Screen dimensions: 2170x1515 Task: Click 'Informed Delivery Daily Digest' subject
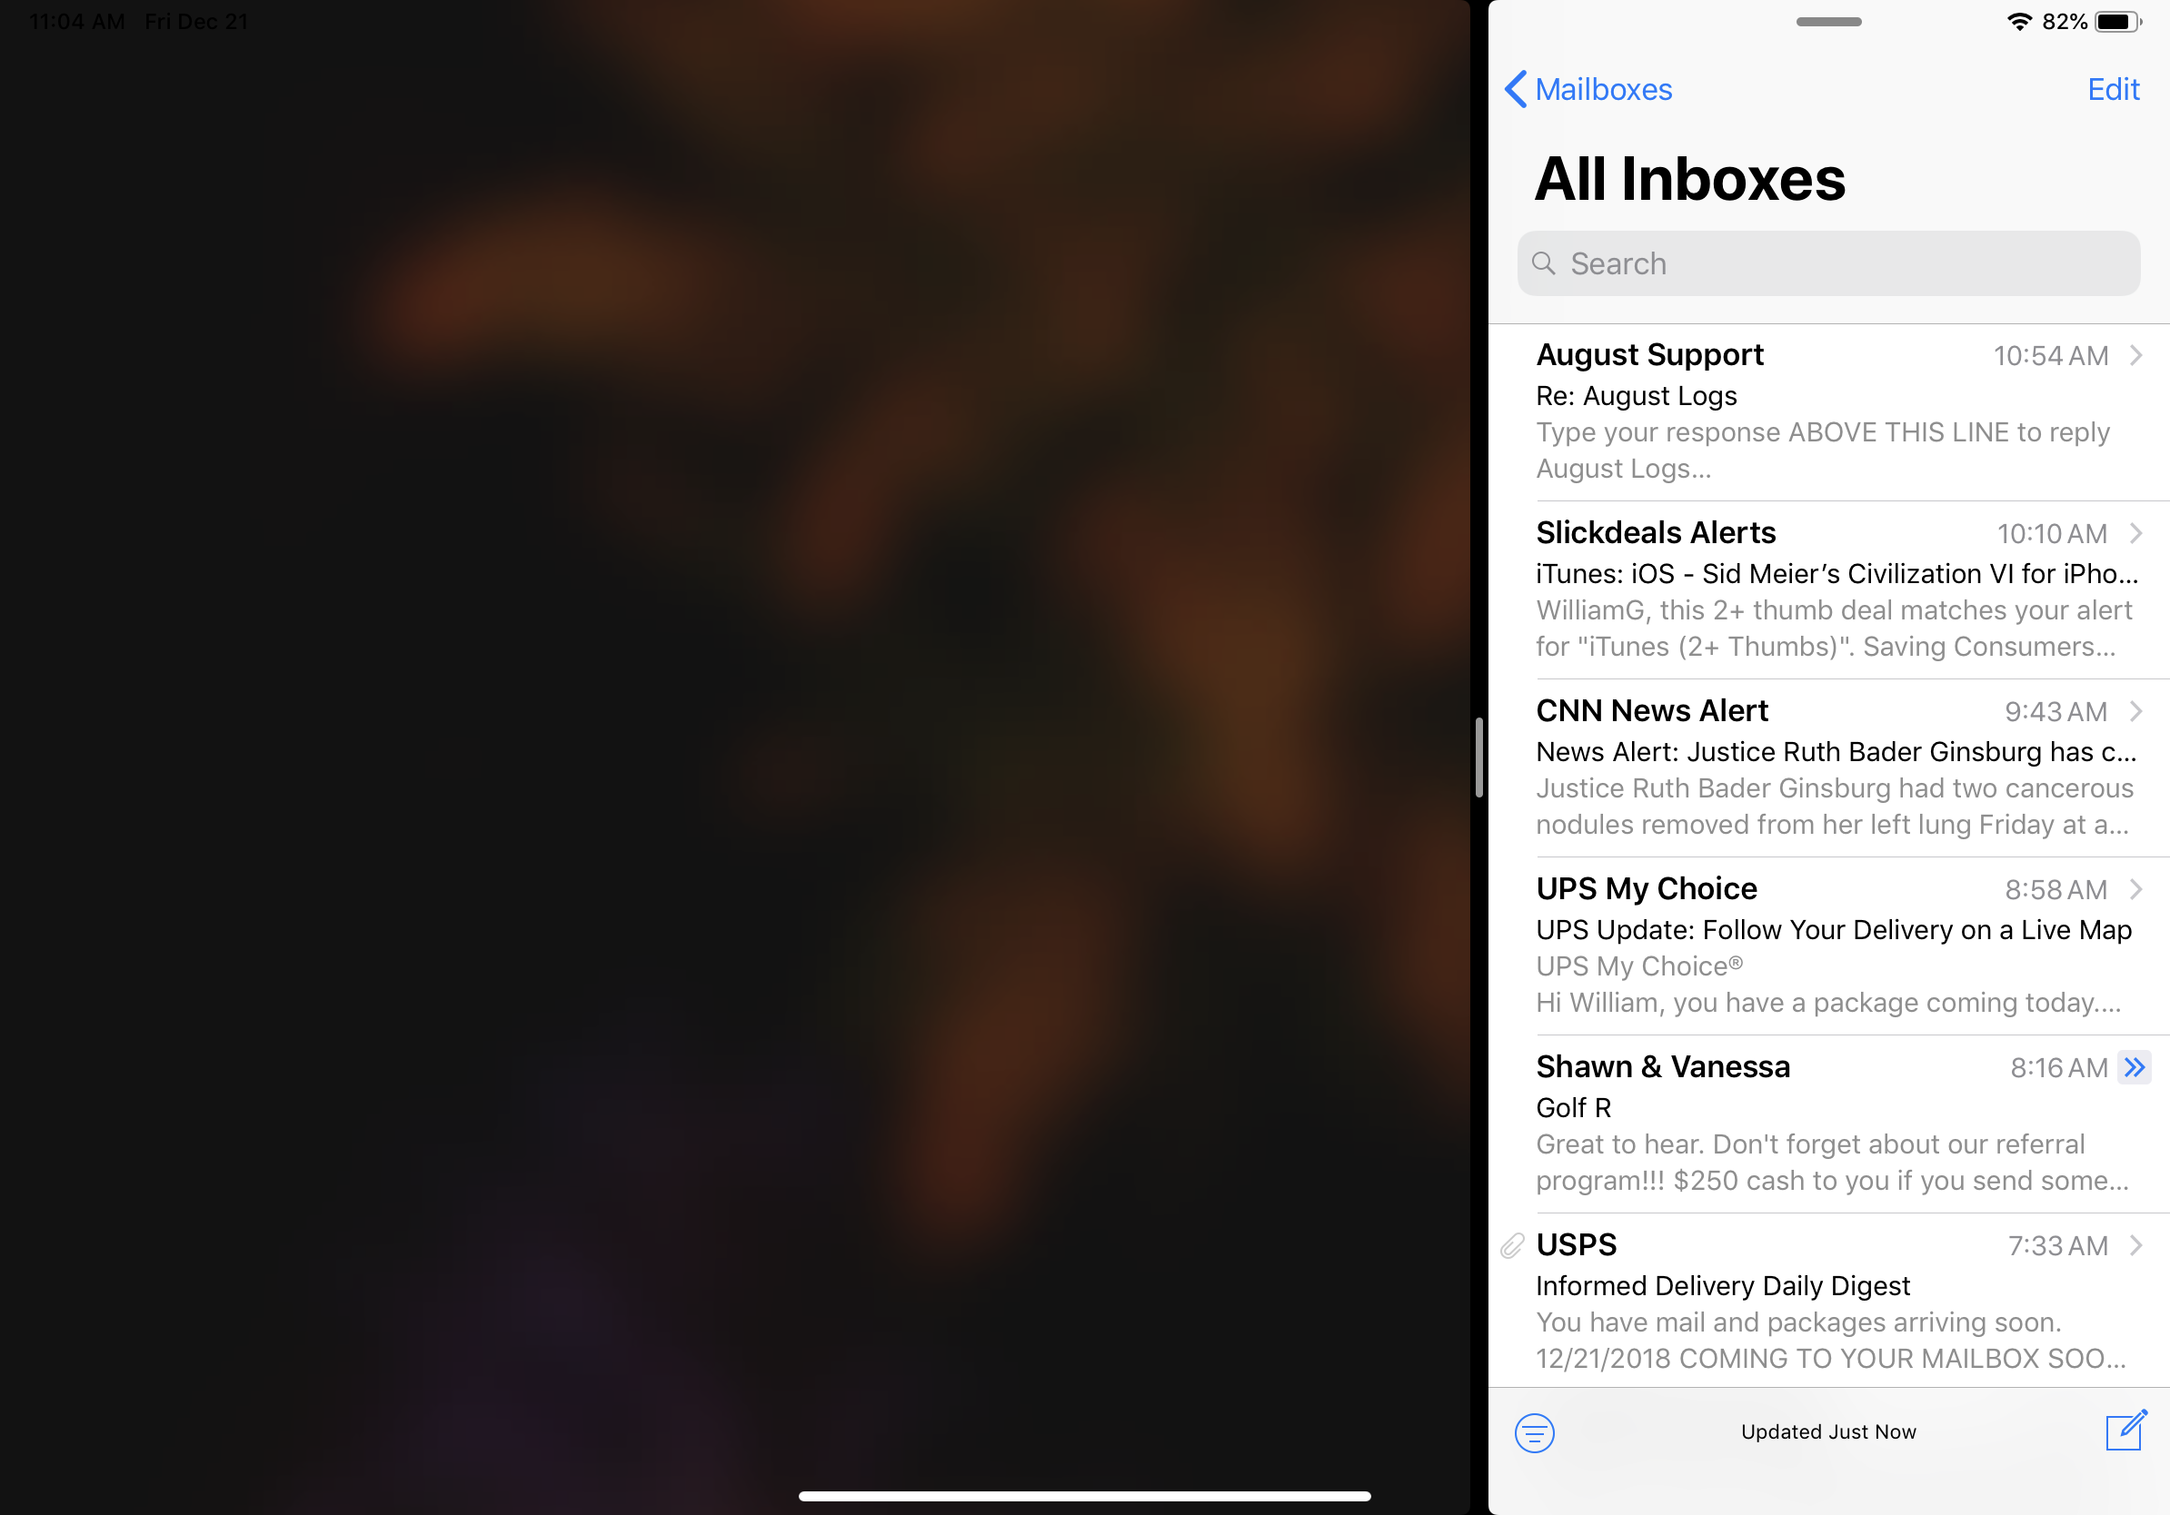1722,1286
